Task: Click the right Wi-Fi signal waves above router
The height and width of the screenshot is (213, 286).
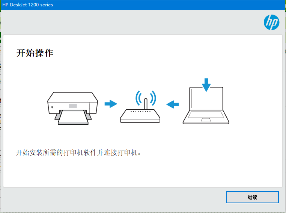Action: (153, 98)
